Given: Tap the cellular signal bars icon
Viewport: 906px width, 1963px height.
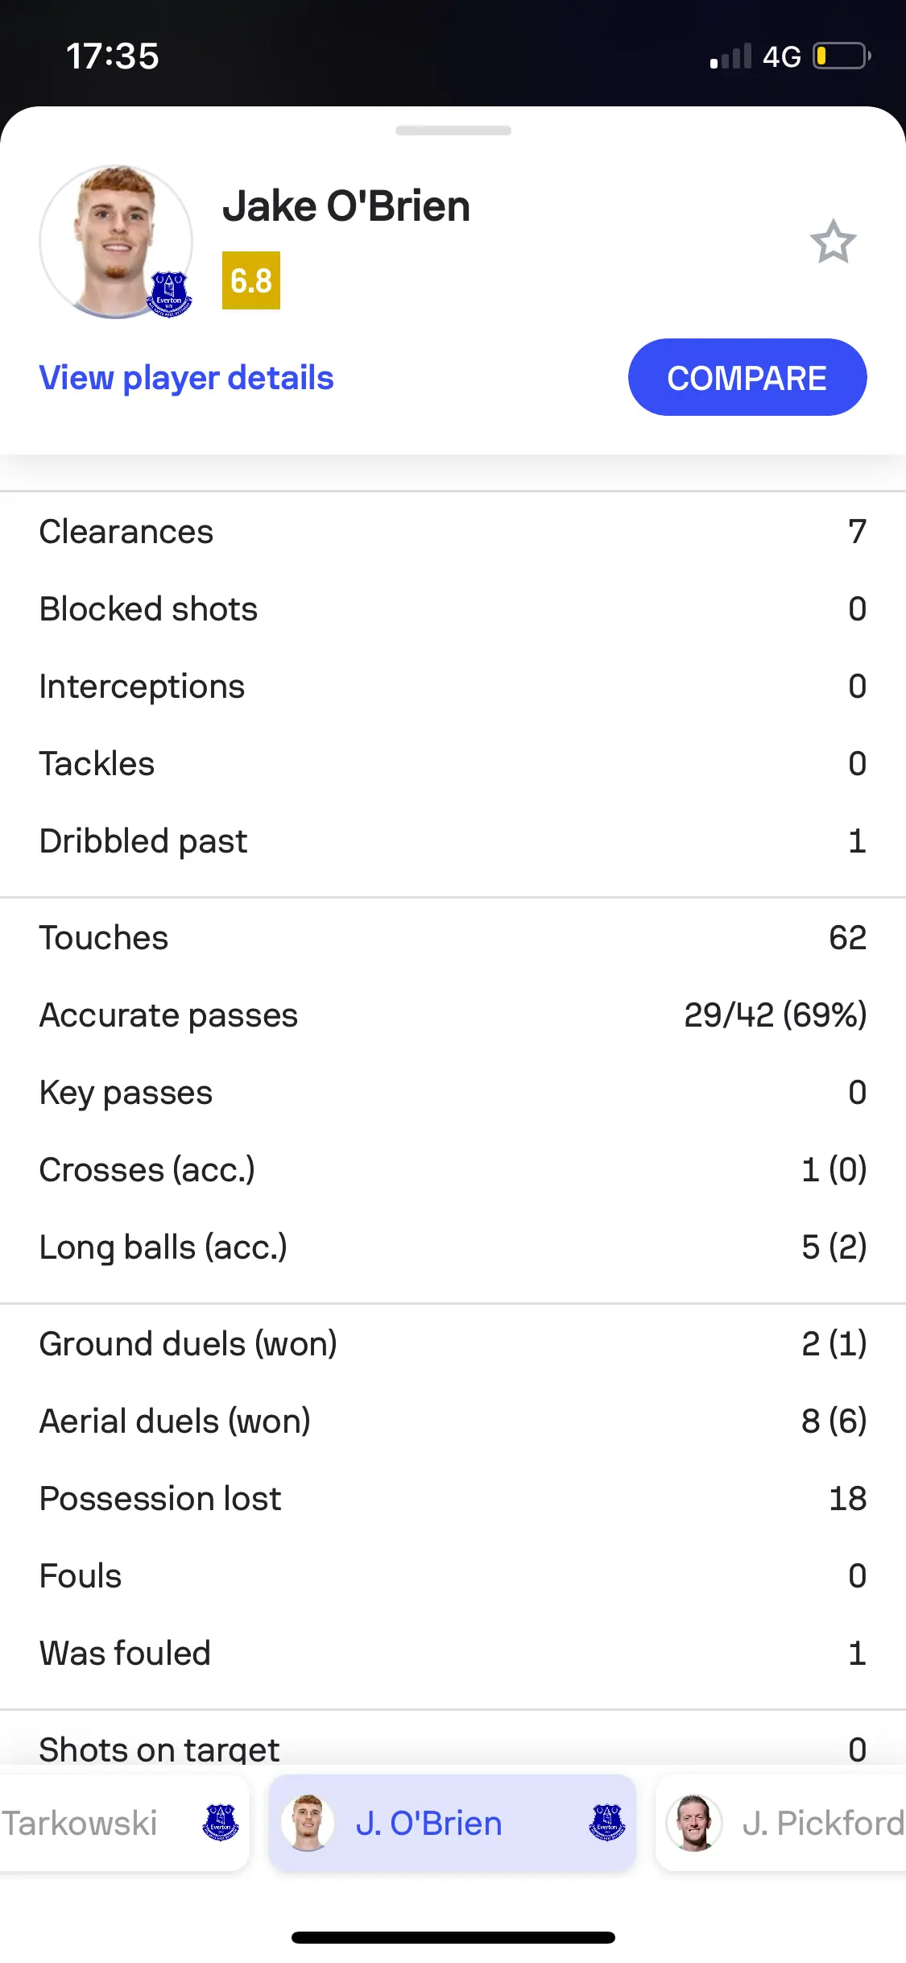Looking at the screenshot, I should pos(730,56).
